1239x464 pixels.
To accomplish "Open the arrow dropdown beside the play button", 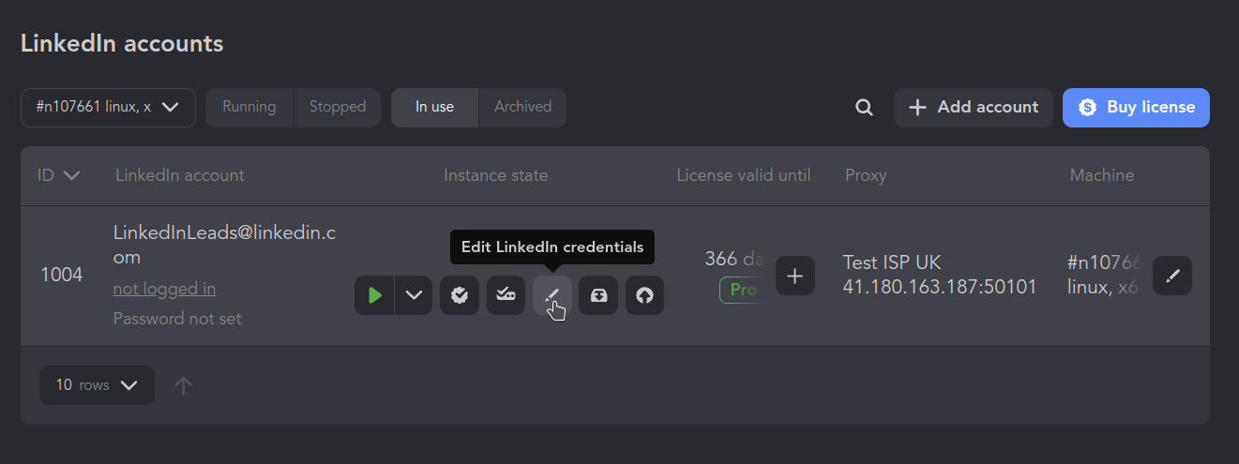I will (x=414, y=295).
